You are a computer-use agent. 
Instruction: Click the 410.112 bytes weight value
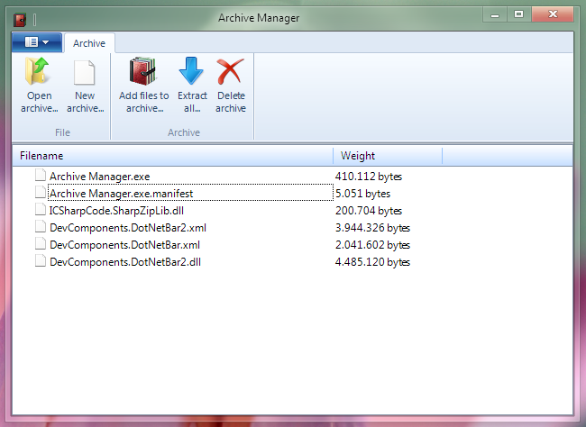[369, 177]
